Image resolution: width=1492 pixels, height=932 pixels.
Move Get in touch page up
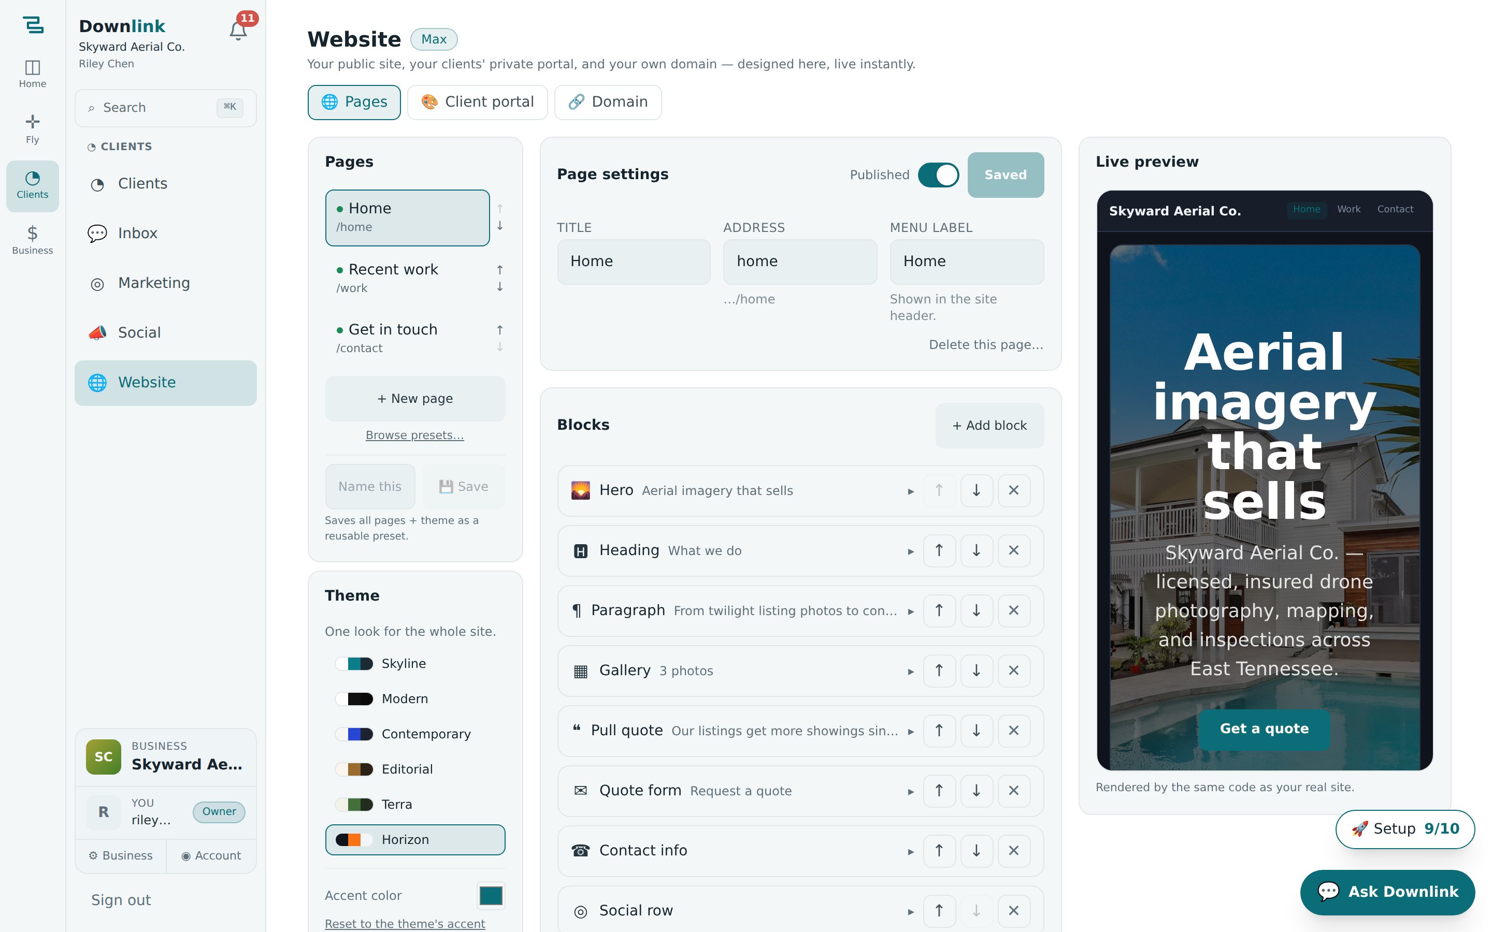coord(500,330)
